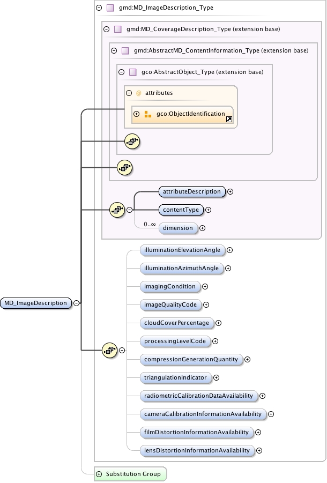Select the processingLevelCode element

175,341
